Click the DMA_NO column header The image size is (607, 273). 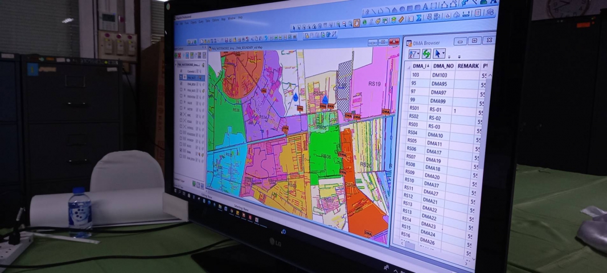click(x=442, y=66)
